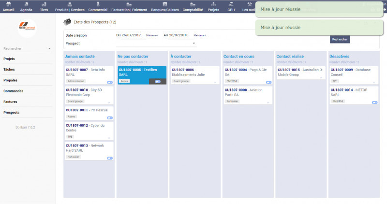The height and width of the screenshot is (204, 387).
Task: Open CU1807-0004 Pago & Cie SA
Action: pyautogui.click(x=248, y=75)
